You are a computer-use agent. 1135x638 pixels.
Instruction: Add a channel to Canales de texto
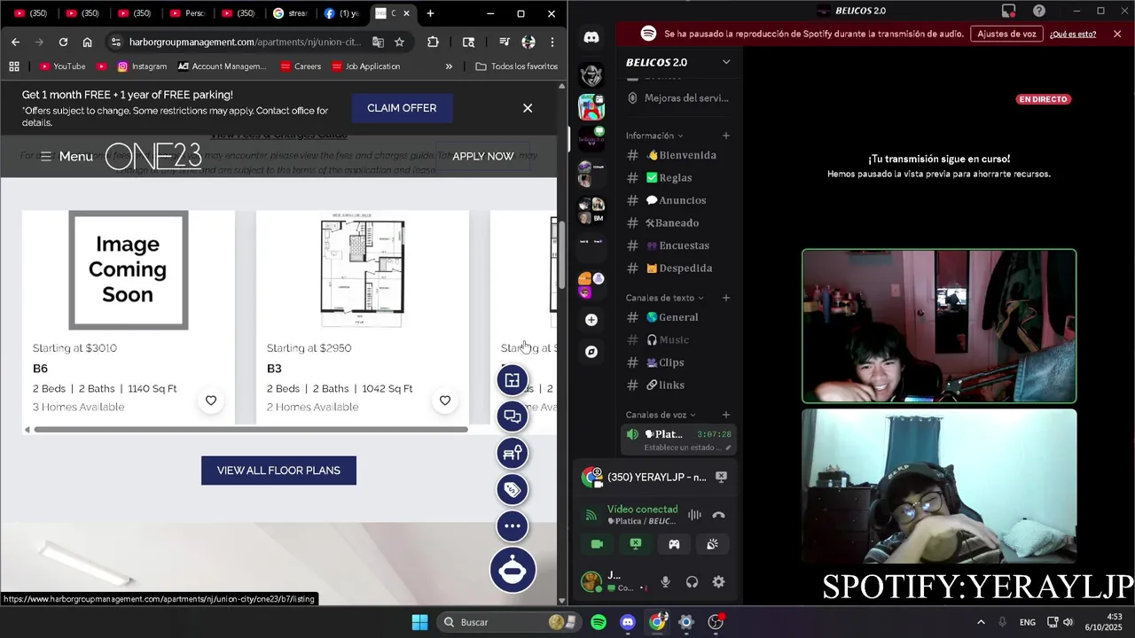point(726,298)
